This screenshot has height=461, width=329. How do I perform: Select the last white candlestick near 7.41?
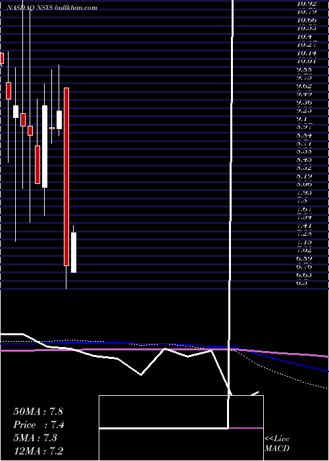click(74, 252)
